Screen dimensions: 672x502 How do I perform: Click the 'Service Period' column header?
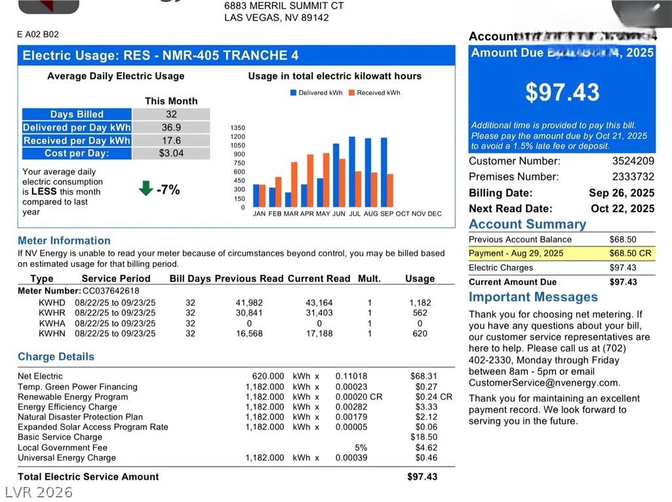coord(115,279)
